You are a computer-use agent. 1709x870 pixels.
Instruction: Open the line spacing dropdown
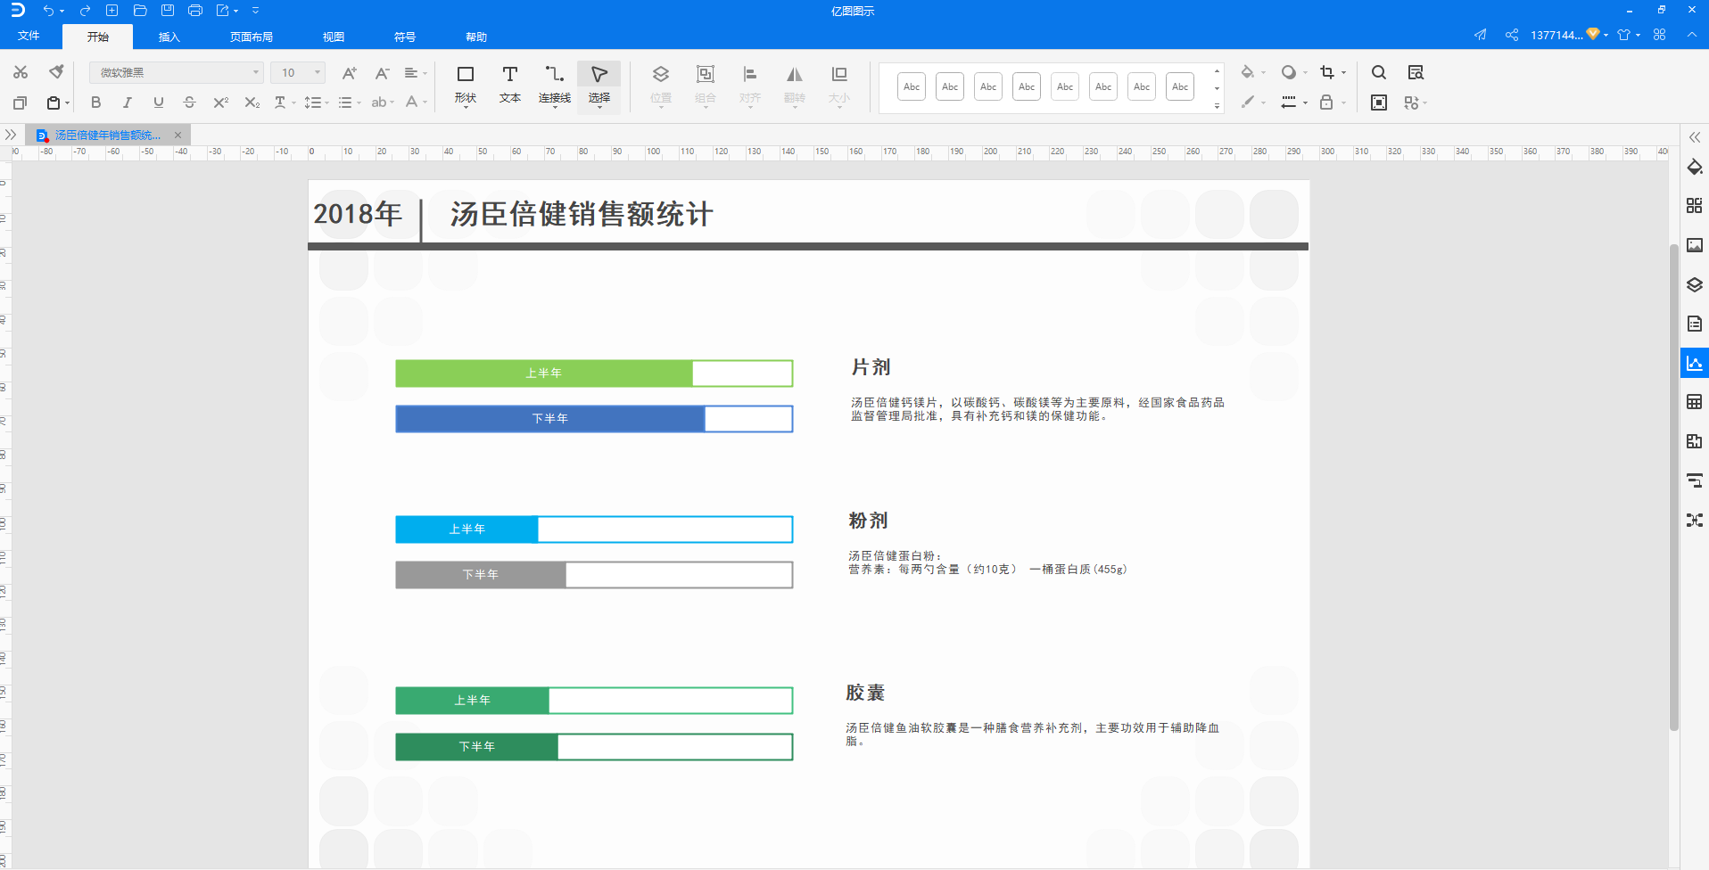317,103
